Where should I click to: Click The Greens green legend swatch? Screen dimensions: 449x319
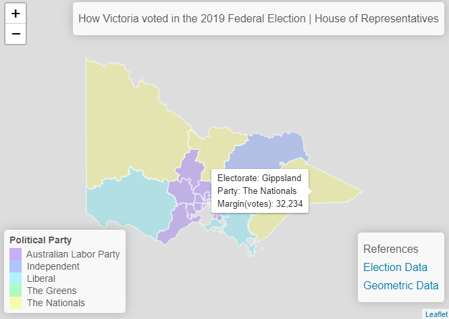tap(16, 291)
